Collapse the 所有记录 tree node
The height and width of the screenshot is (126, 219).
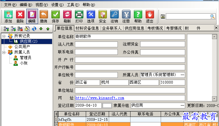point(4,36)
